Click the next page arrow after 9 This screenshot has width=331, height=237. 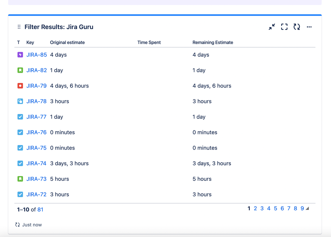tap(307, 208)
